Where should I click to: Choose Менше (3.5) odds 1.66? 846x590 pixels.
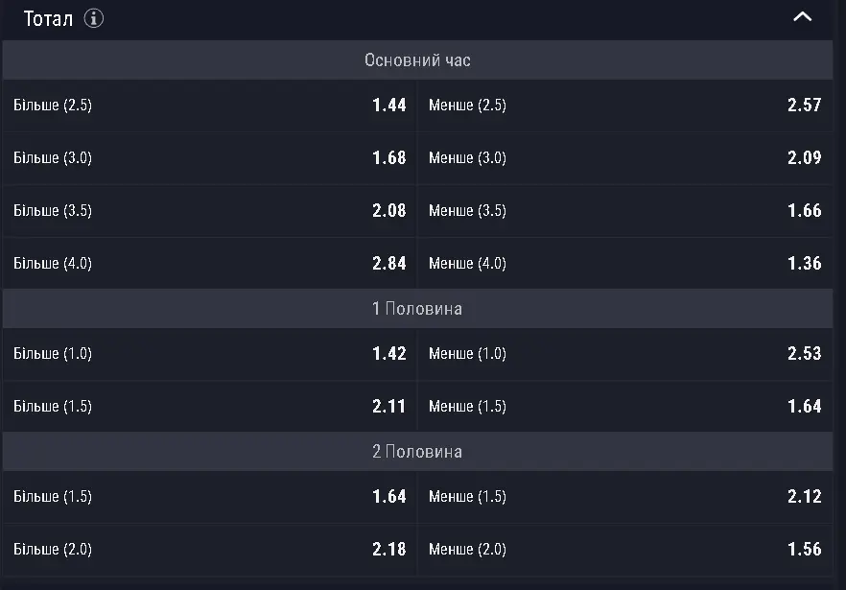(625, 210)
